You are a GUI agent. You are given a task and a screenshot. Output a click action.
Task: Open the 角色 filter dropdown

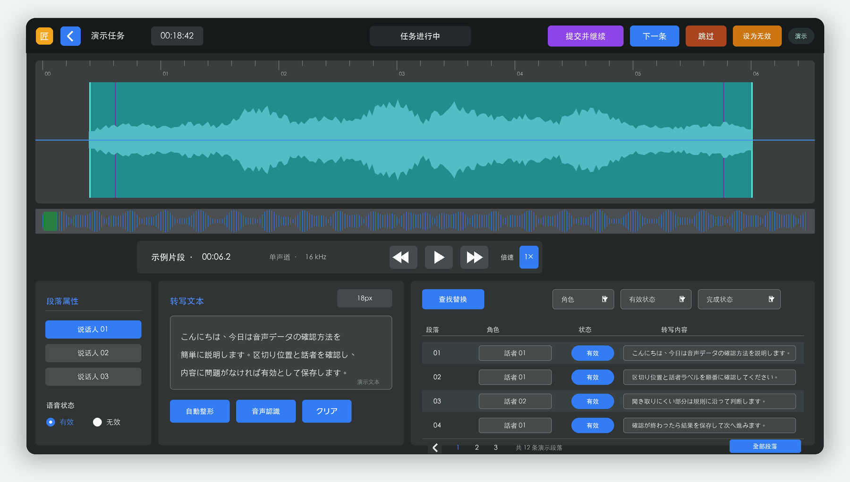pos(583,300)
